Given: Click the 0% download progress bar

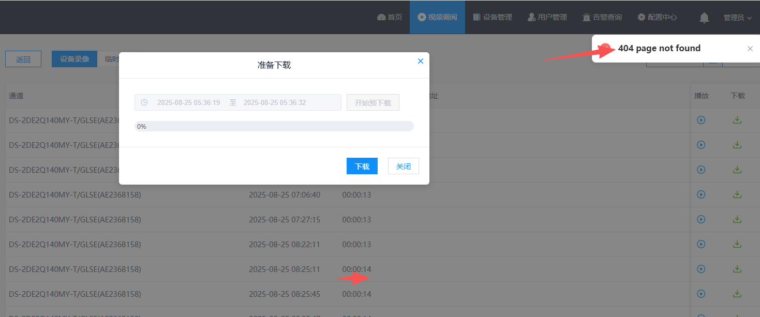Looking at the screenshot, I should coord(274,126).
